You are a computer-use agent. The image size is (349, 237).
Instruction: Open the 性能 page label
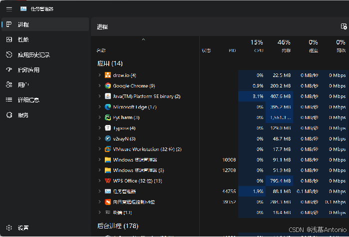click(x=23, y=39)
